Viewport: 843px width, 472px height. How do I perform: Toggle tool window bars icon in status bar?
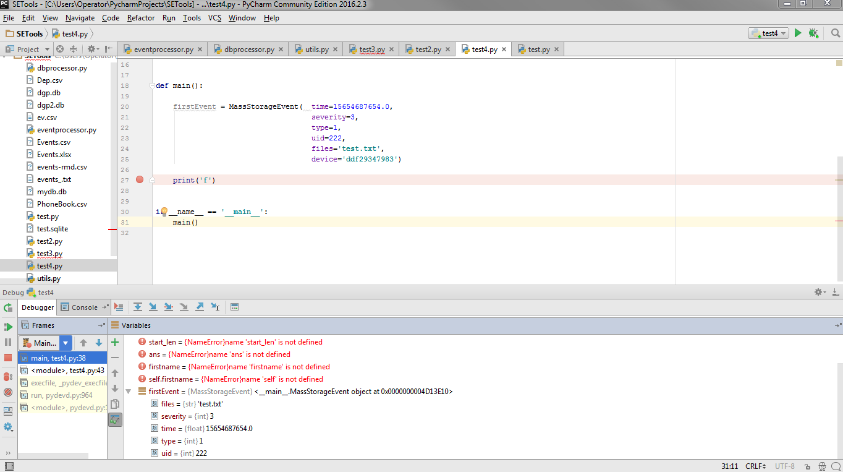coord(8,466)
